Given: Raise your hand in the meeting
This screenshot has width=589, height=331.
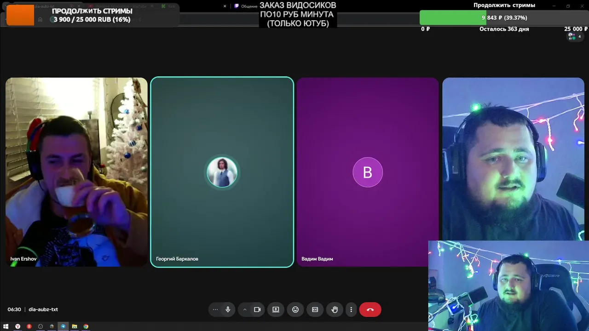Looking at the screenshot, I should (x=335, y=309).
